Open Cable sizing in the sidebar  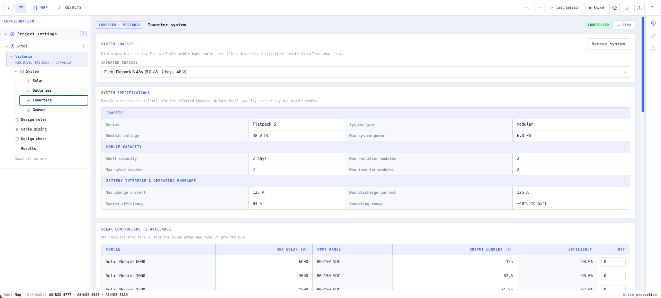pyautogui.click(x=34, y=129)
